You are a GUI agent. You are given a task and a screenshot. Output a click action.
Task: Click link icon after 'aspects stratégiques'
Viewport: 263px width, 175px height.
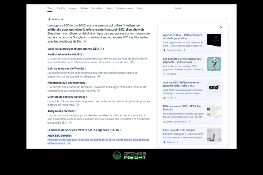(x=99, y=77)
